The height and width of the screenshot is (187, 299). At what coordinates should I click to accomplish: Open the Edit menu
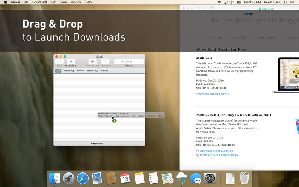[54, 2]
